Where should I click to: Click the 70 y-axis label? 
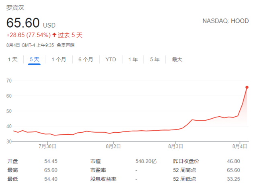pos(9,81)
